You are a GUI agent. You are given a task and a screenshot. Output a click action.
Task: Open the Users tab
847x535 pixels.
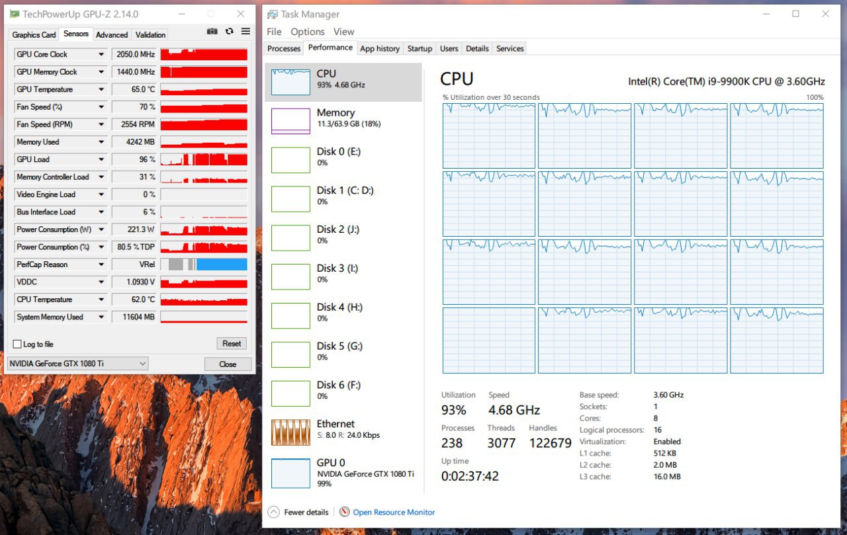(449, 48)
